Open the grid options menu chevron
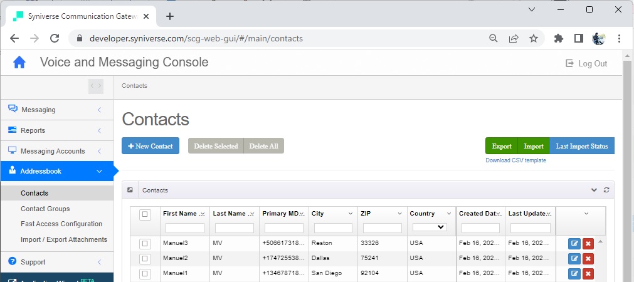Viewport: 634px width, 282px height. coord(586,213)
